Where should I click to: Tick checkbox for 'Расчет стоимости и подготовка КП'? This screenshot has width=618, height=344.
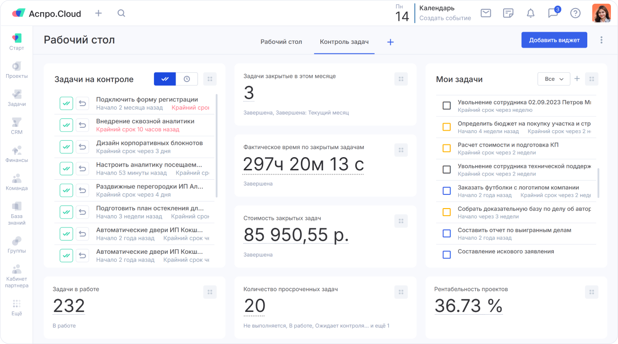(x=446, y=148)
